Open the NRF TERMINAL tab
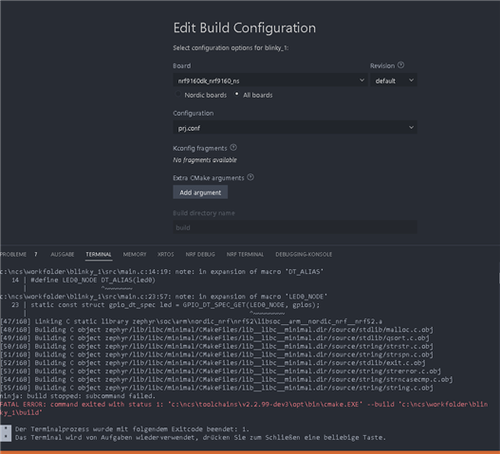 click(x=245, y=254)
